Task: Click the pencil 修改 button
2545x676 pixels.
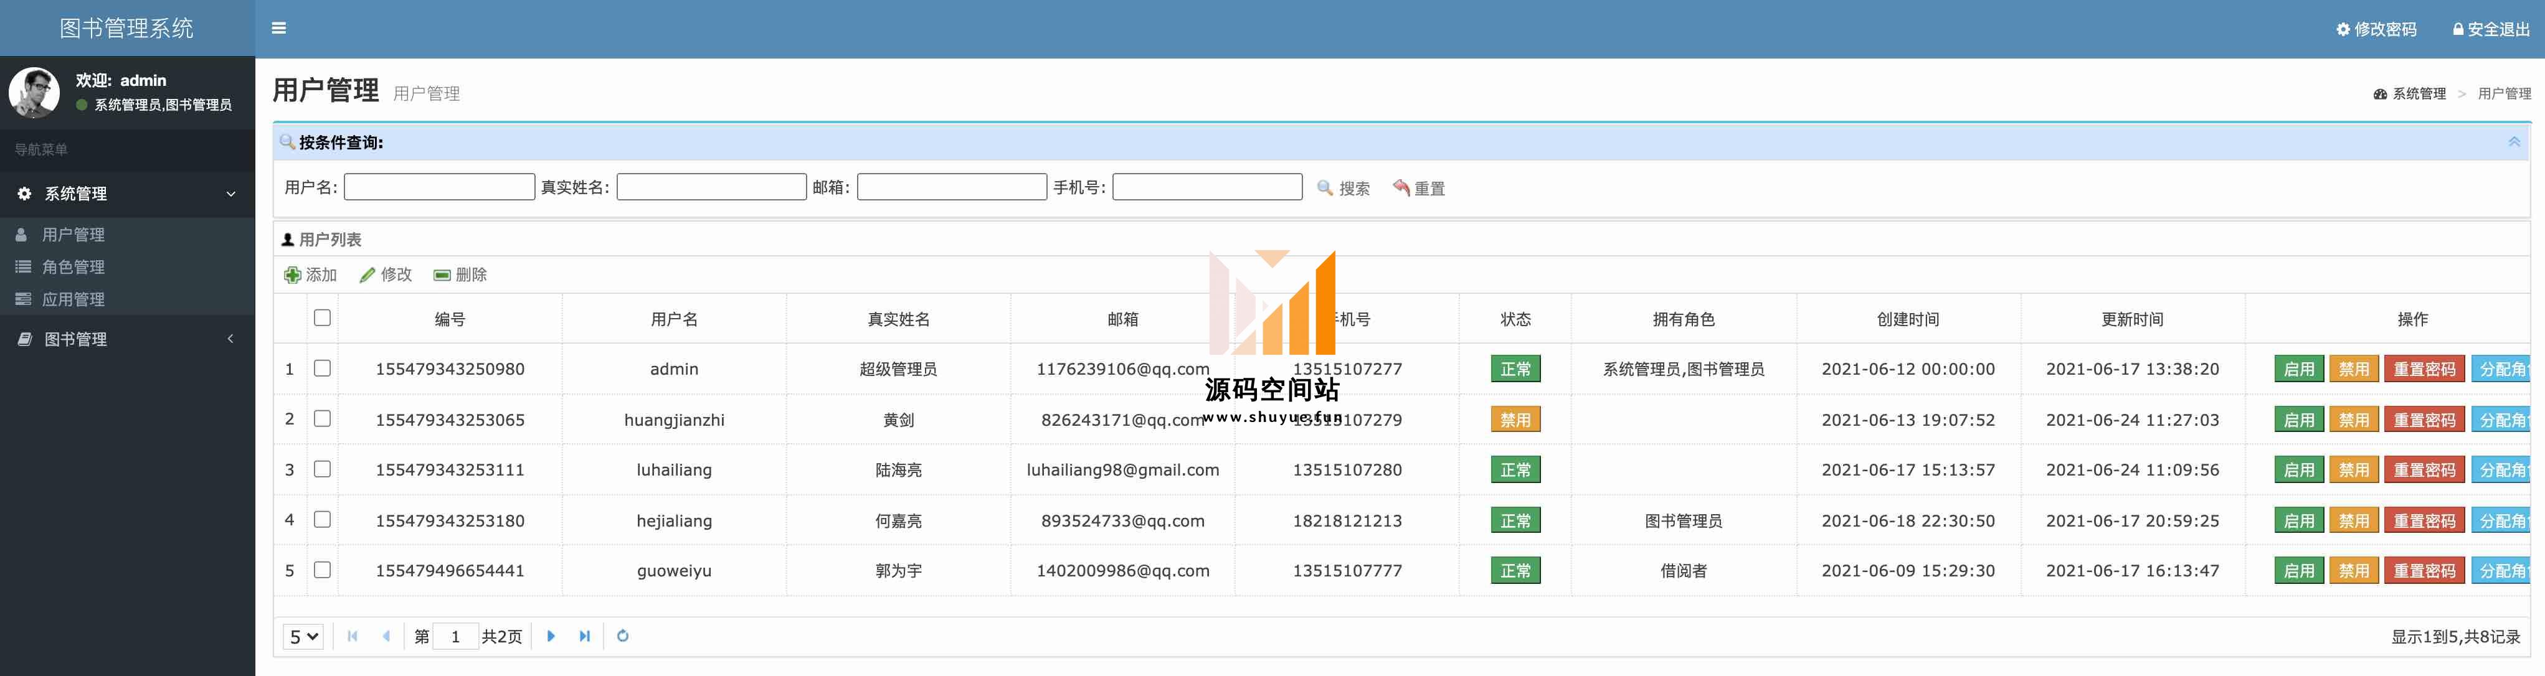Action: 386,275
